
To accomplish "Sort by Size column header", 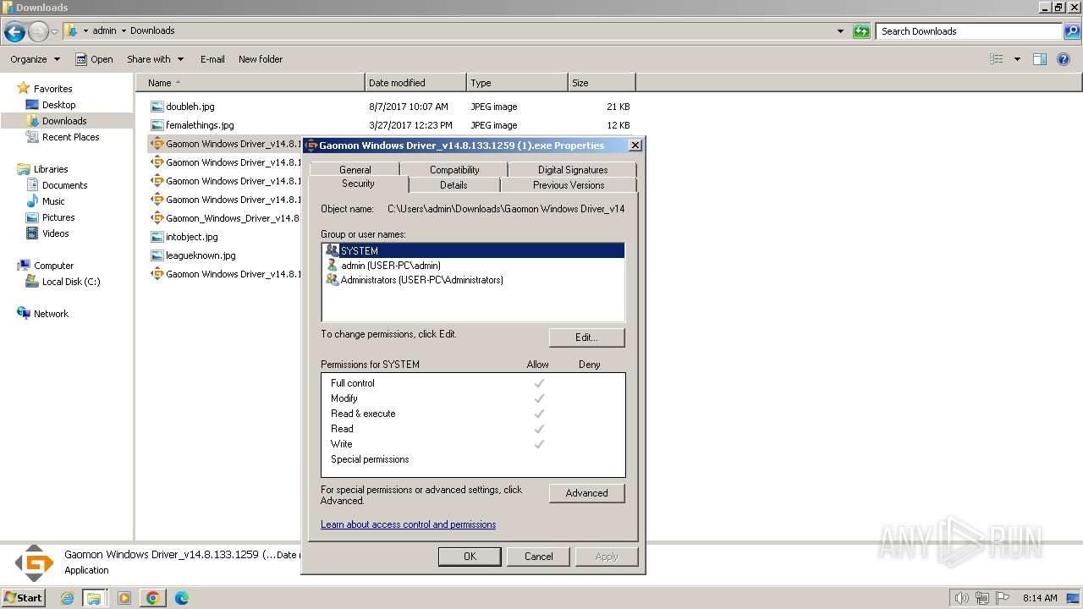I will click(602, 83).
